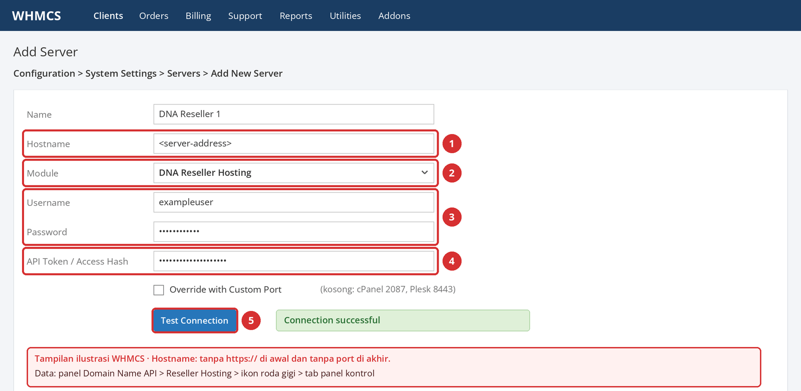The height and width of the screenshot is (391, 801).
Task: Open the Reports menu
Action: pyautogui.click(x=296, y=16)
